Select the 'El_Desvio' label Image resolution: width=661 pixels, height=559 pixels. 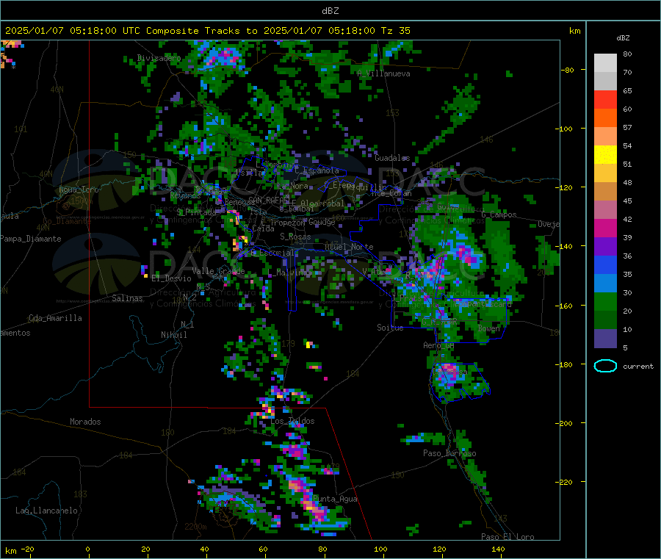point(171,278)
